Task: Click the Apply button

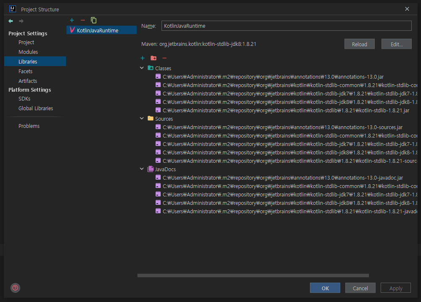Action: (395, 288)
